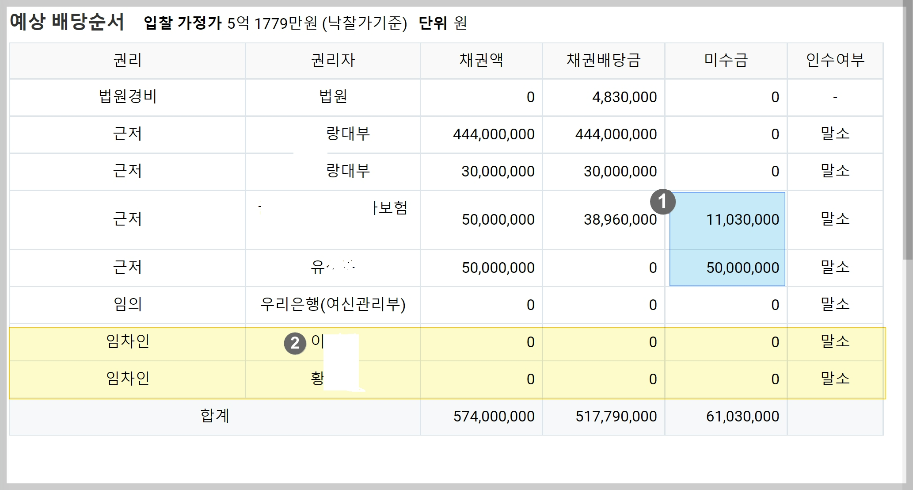
Task: Click the 인수여부 column header
Action: (835, 60)
